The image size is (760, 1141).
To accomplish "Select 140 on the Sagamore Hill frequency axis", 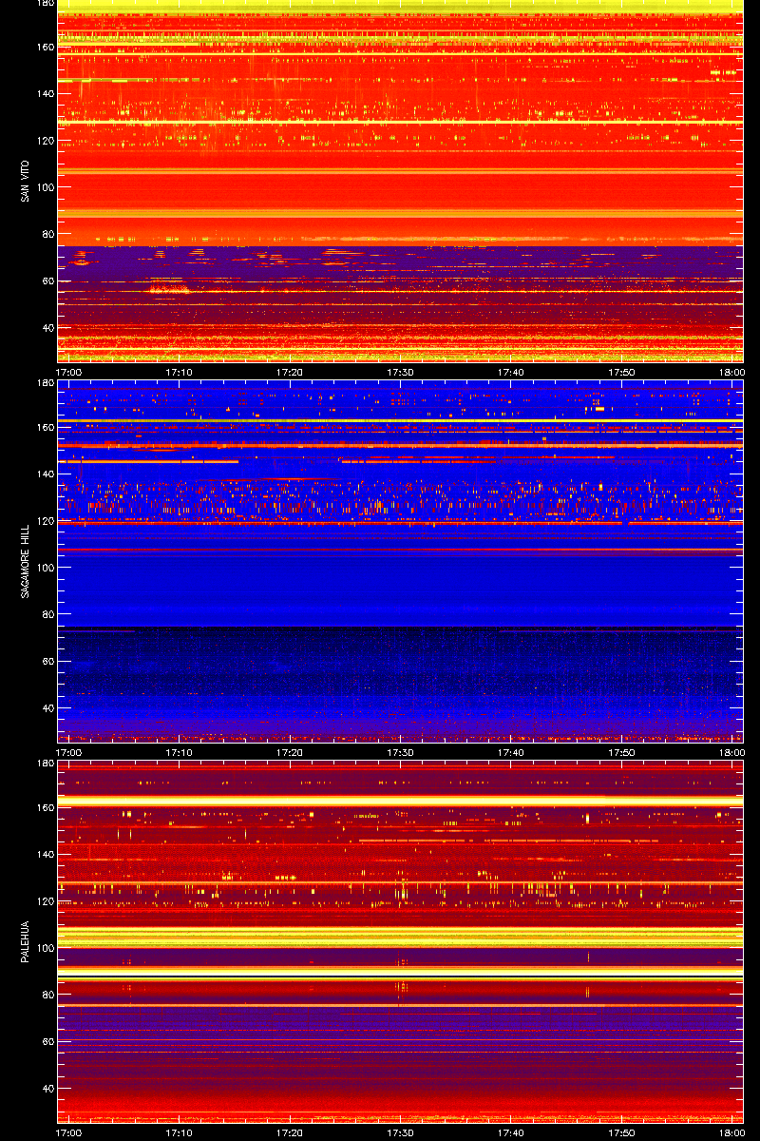I will [x=44, y=475].
